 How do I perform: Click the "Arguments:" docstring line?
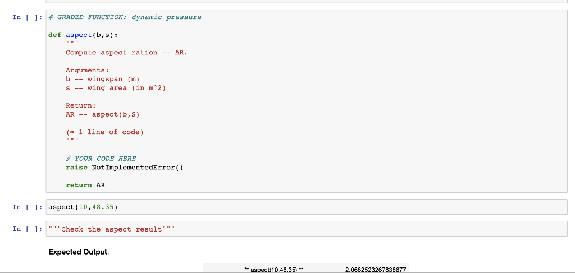[87, 70]
